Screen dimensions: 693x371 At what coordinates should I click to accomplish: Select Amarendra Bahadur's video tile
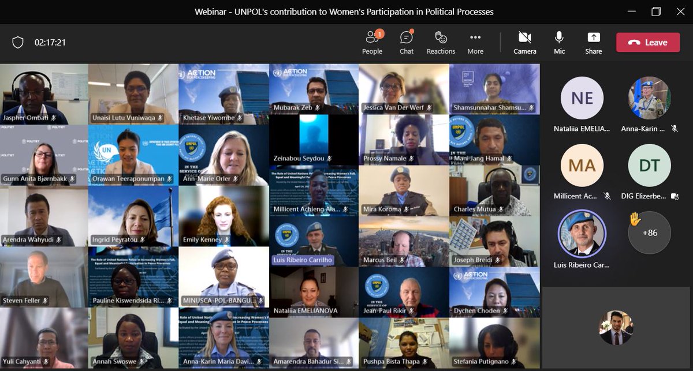[x=314, y=343]
